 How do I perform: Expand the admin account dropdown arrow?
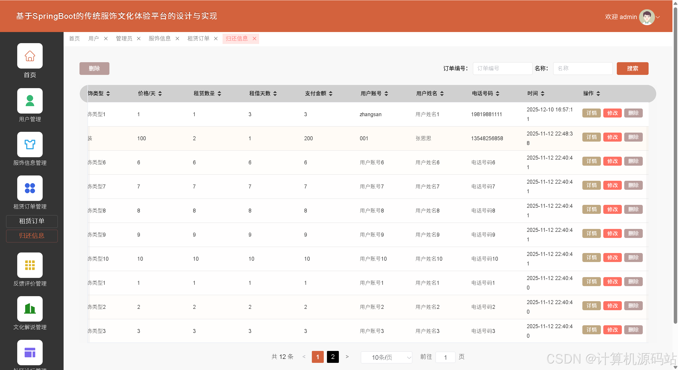click(x=658, y=17)
